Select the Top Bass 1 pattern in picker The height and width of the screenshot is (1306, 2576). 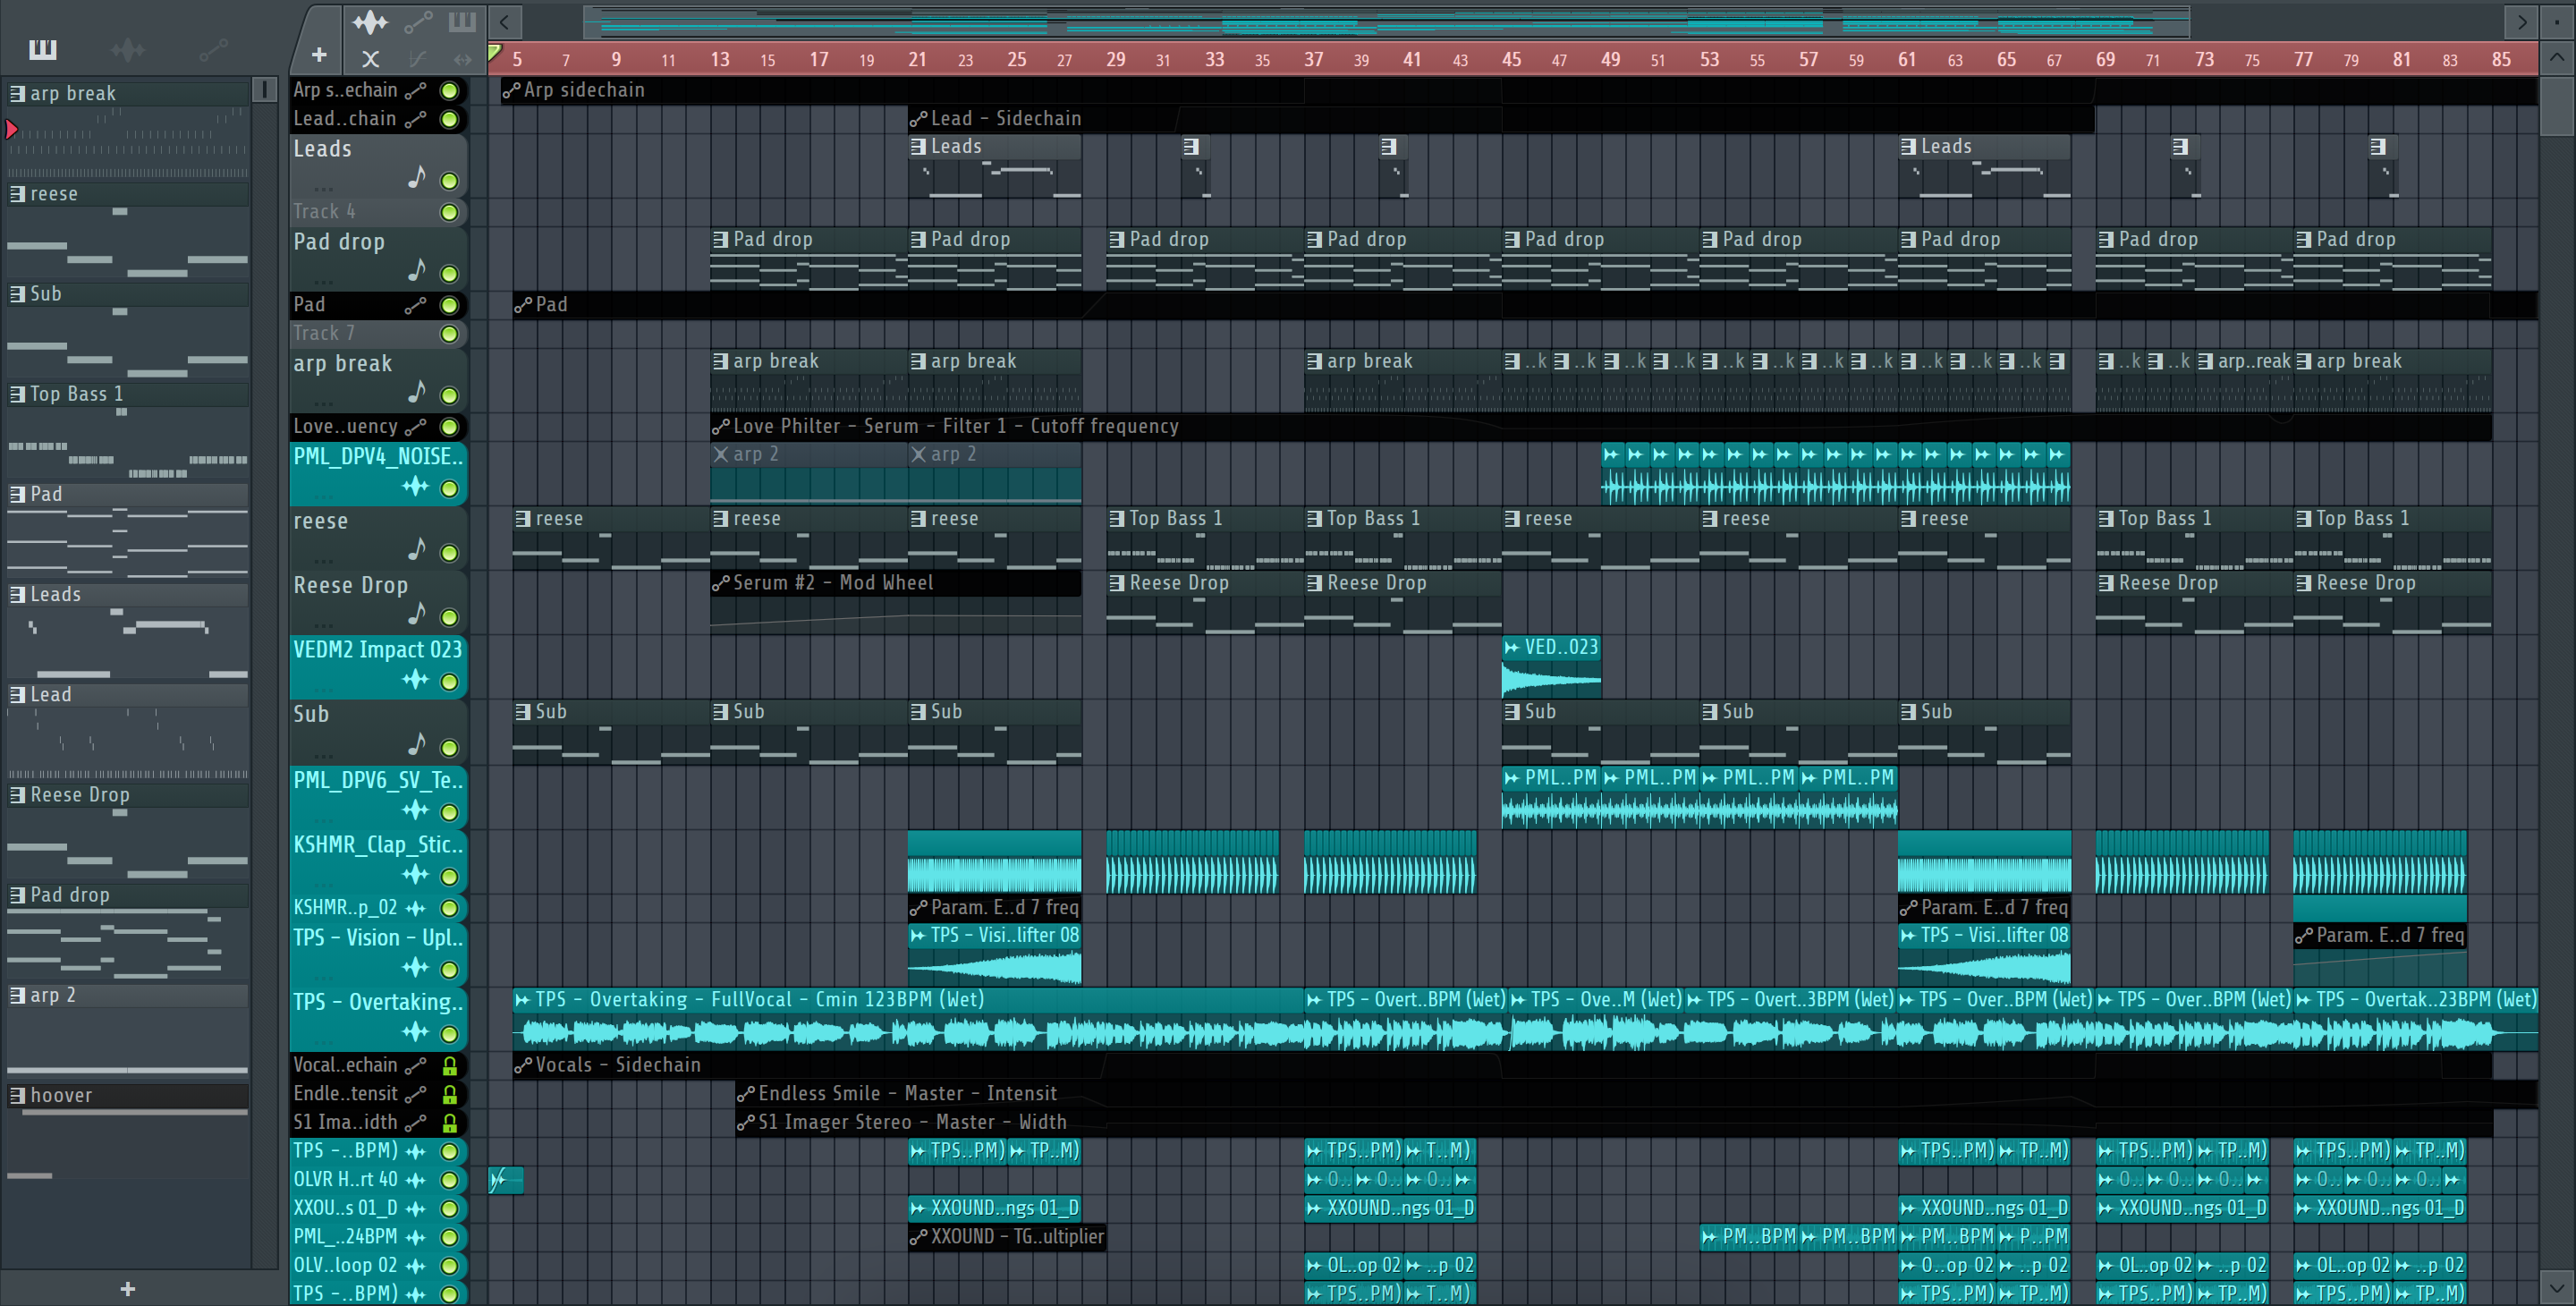(127, 394)
